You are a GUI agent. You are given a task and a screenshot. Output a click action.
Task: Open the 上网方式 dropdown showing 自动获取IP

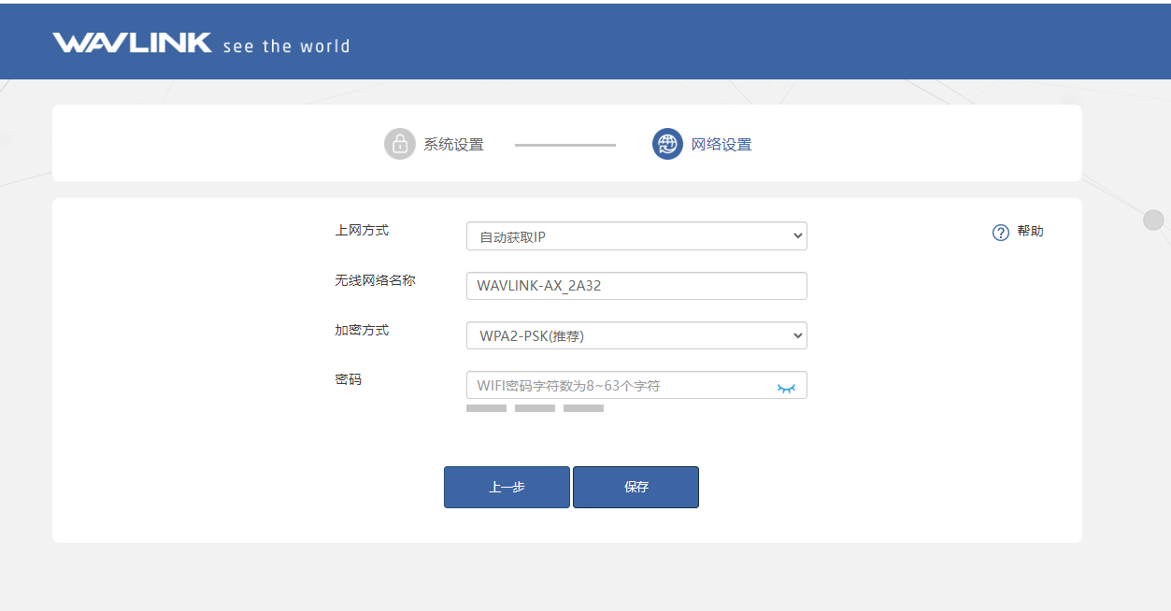[635, 236]
